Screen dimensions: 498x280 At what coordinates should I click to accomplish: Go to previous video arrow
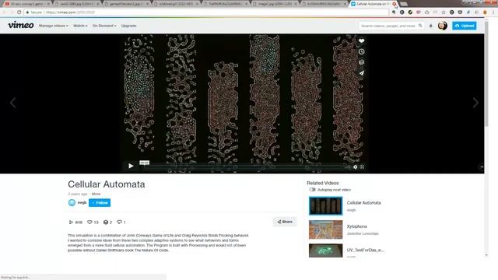point(12,103)
